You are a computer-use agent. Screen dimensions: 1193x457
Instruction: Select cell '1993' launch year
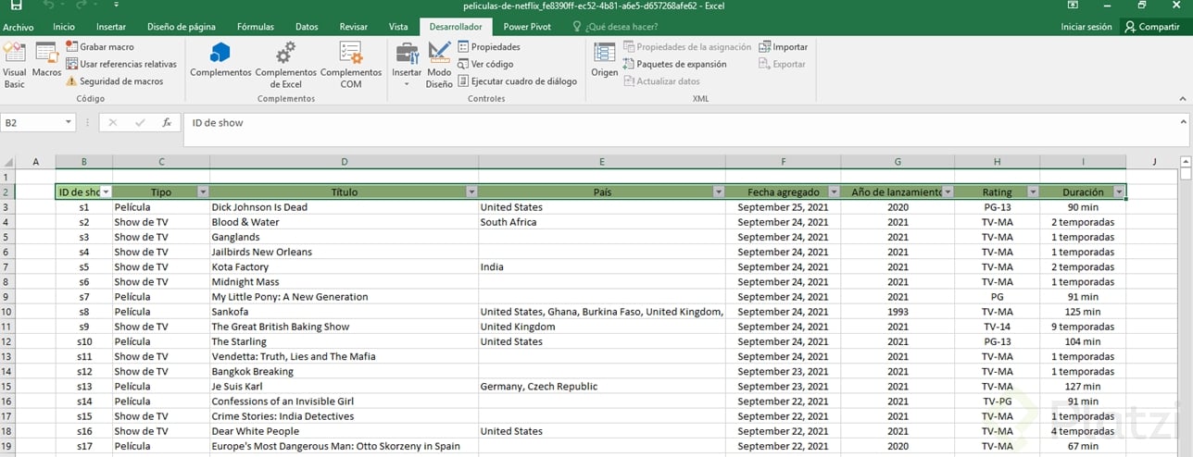[x=898, y=312]
